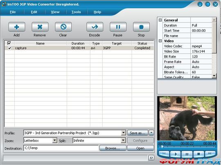
Task: Click the Status column header
Action: pos(142,43)
